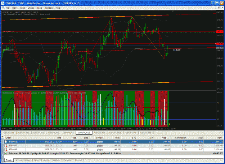The height and width of the screenshot is (164, 225).
Task: Click the Balance 38 061.66 summary text
Action: (x=19, y=154)
